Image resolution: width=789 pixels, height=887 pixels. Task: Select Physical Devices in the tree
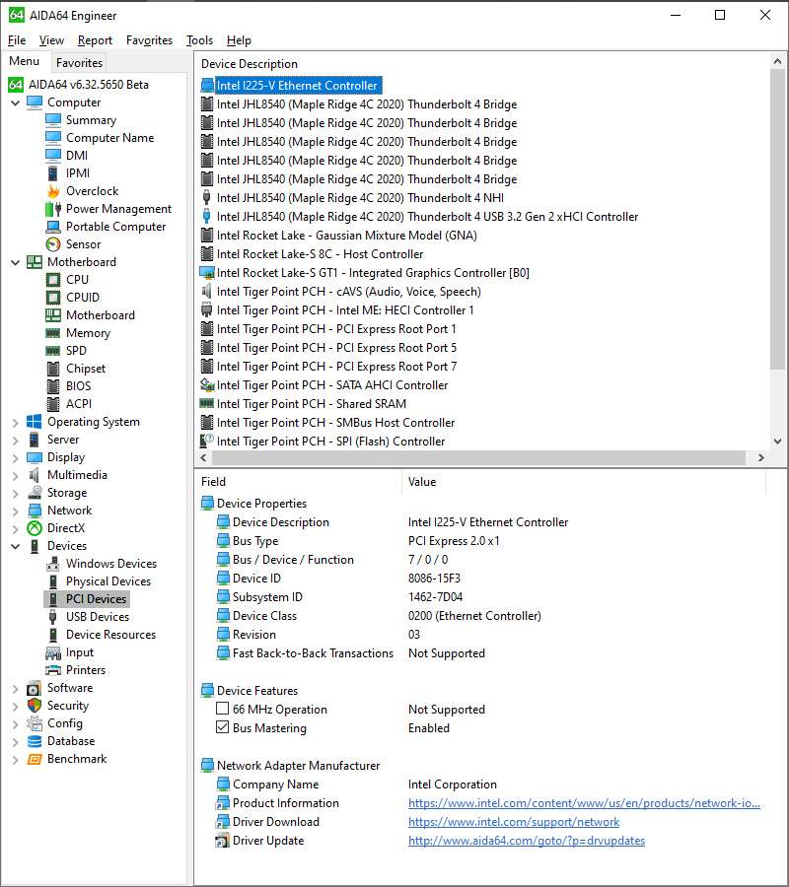pyautogui.click(x=108, y=581)
